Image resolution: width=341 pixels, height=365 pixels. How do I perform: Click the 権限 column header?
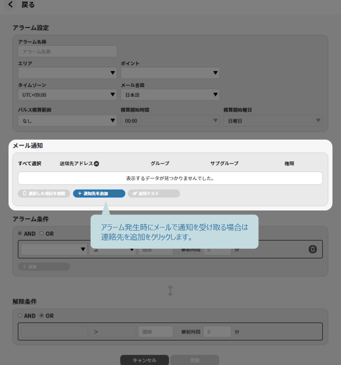coord(289,164)
